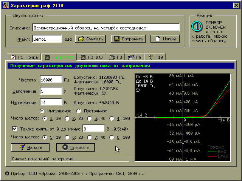
Task: Click the ВтАХ legend entry in graph
Action: tap(218, 156)
